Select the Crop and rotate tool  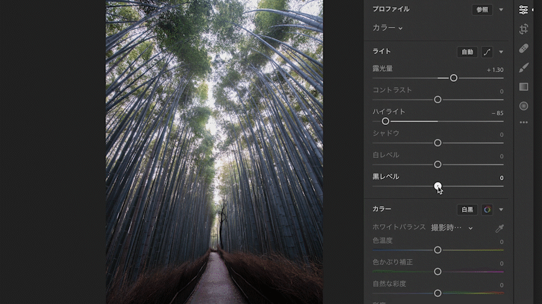click(523, 29)
